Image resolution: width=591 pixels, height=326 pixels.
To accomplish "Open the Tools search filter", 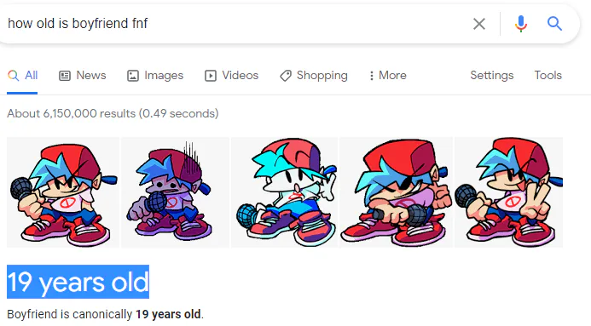I will 548,75.
